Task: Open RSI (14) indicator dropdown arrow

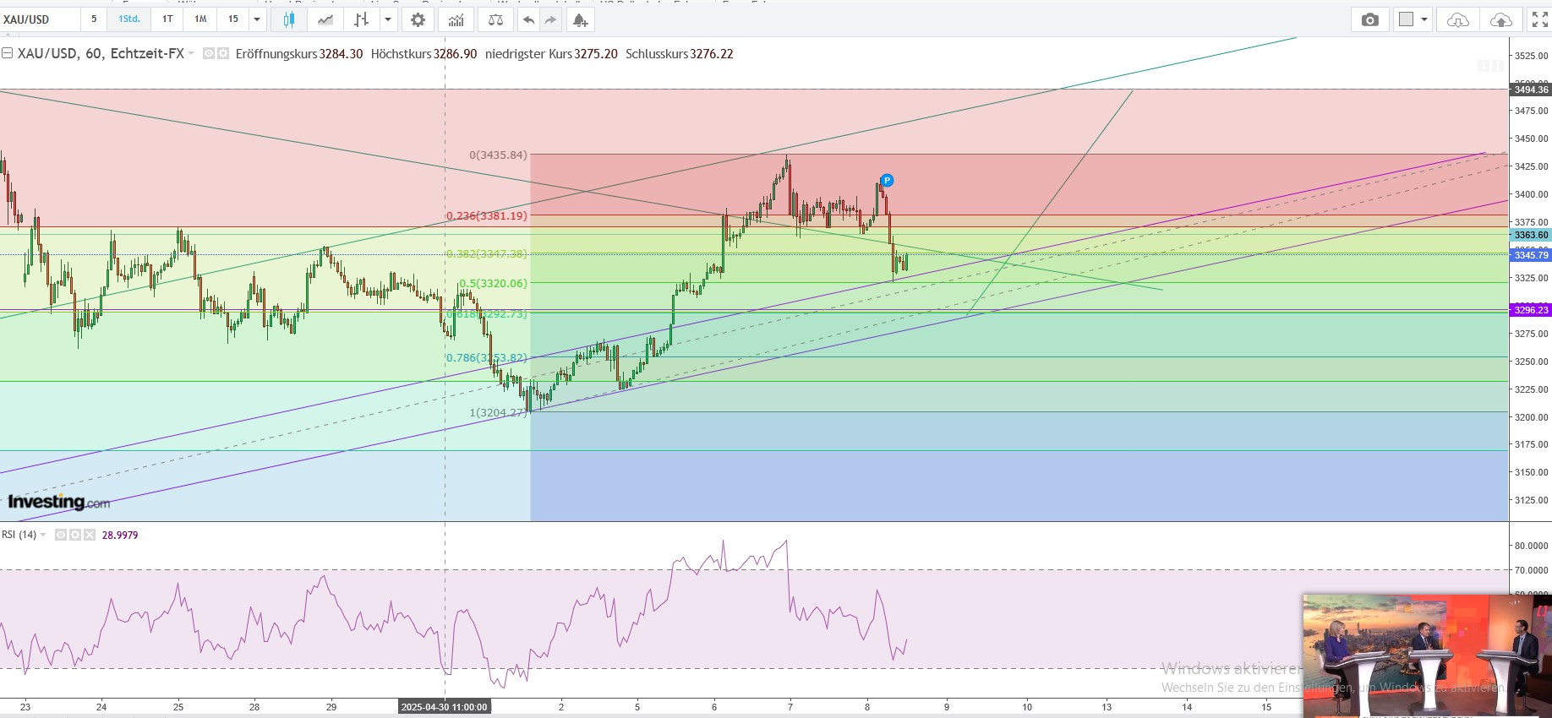Action: point(43,535)
